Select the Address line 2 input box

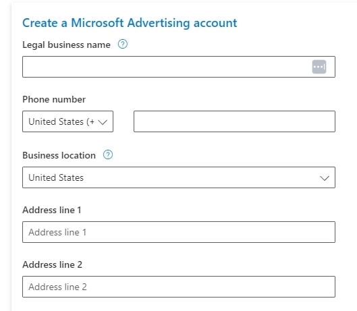point(179,287)
